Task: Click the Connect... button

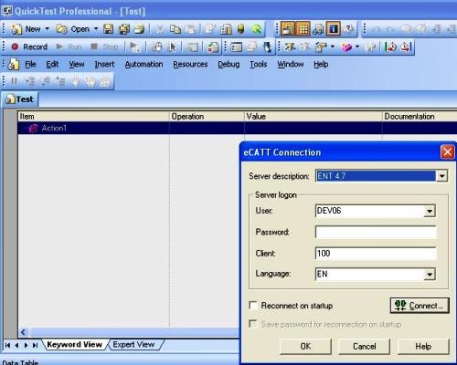Action: click(x=420, y=306)
